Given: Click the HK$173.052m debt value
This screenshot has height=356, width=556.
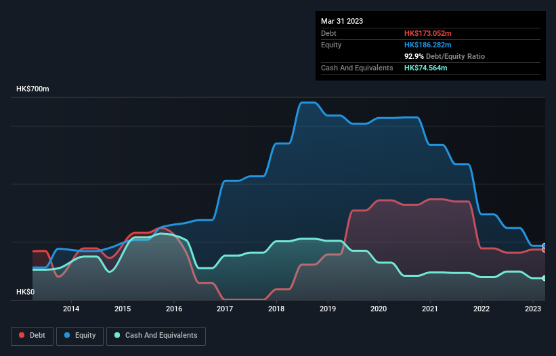Looking at the screenshot, I should [427, 33].
